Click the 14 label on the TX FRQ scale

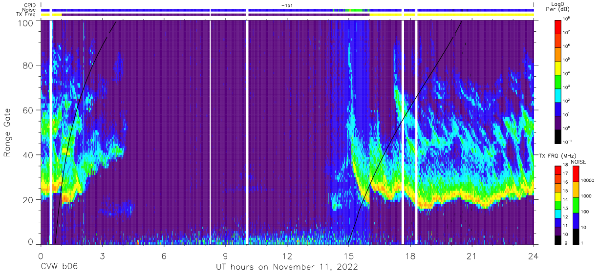[x=565, y=200]
